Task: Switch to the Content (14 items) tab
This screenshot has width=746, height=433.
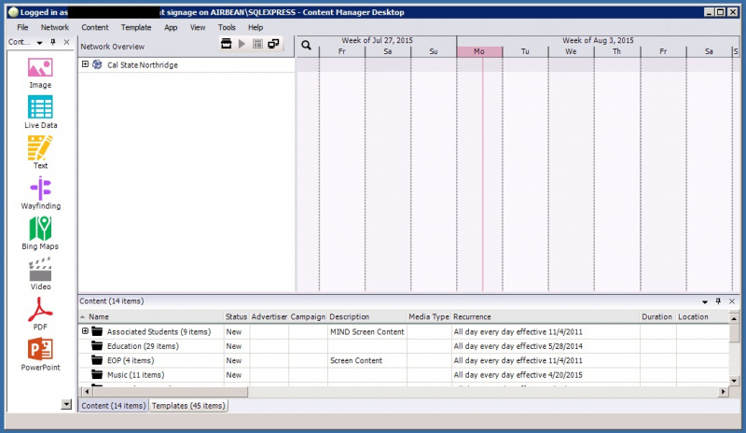Action: click(113, 405)
